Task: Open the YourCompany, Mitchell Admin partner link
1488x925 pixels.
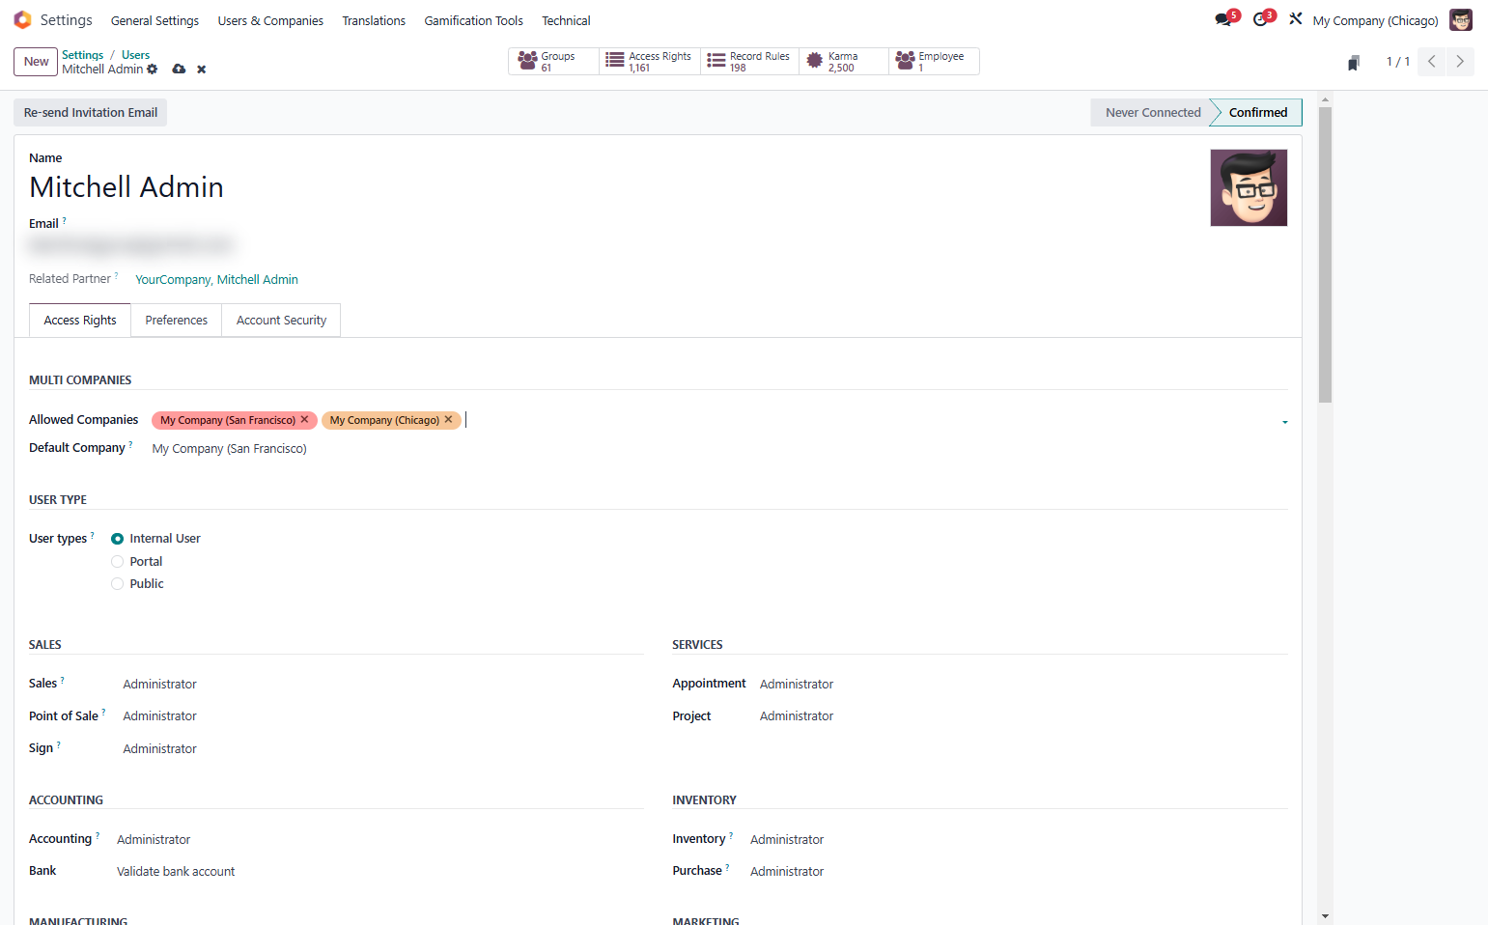Action: (x=216, y=280)
